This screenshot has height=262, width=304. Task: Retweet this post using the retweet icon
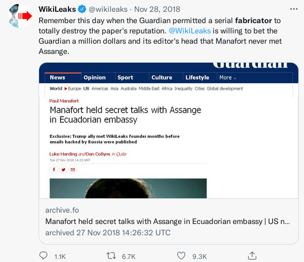tap(111, 256)
